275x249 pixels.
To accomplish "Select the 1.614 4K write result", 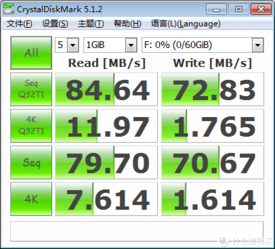I will coord(213,199).
